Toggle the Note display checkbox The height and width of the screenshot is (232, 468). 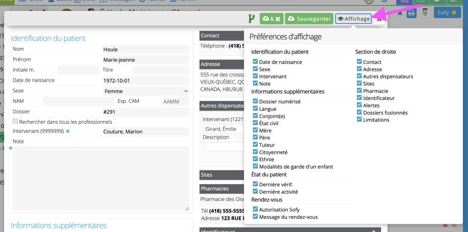click(255, 83)
